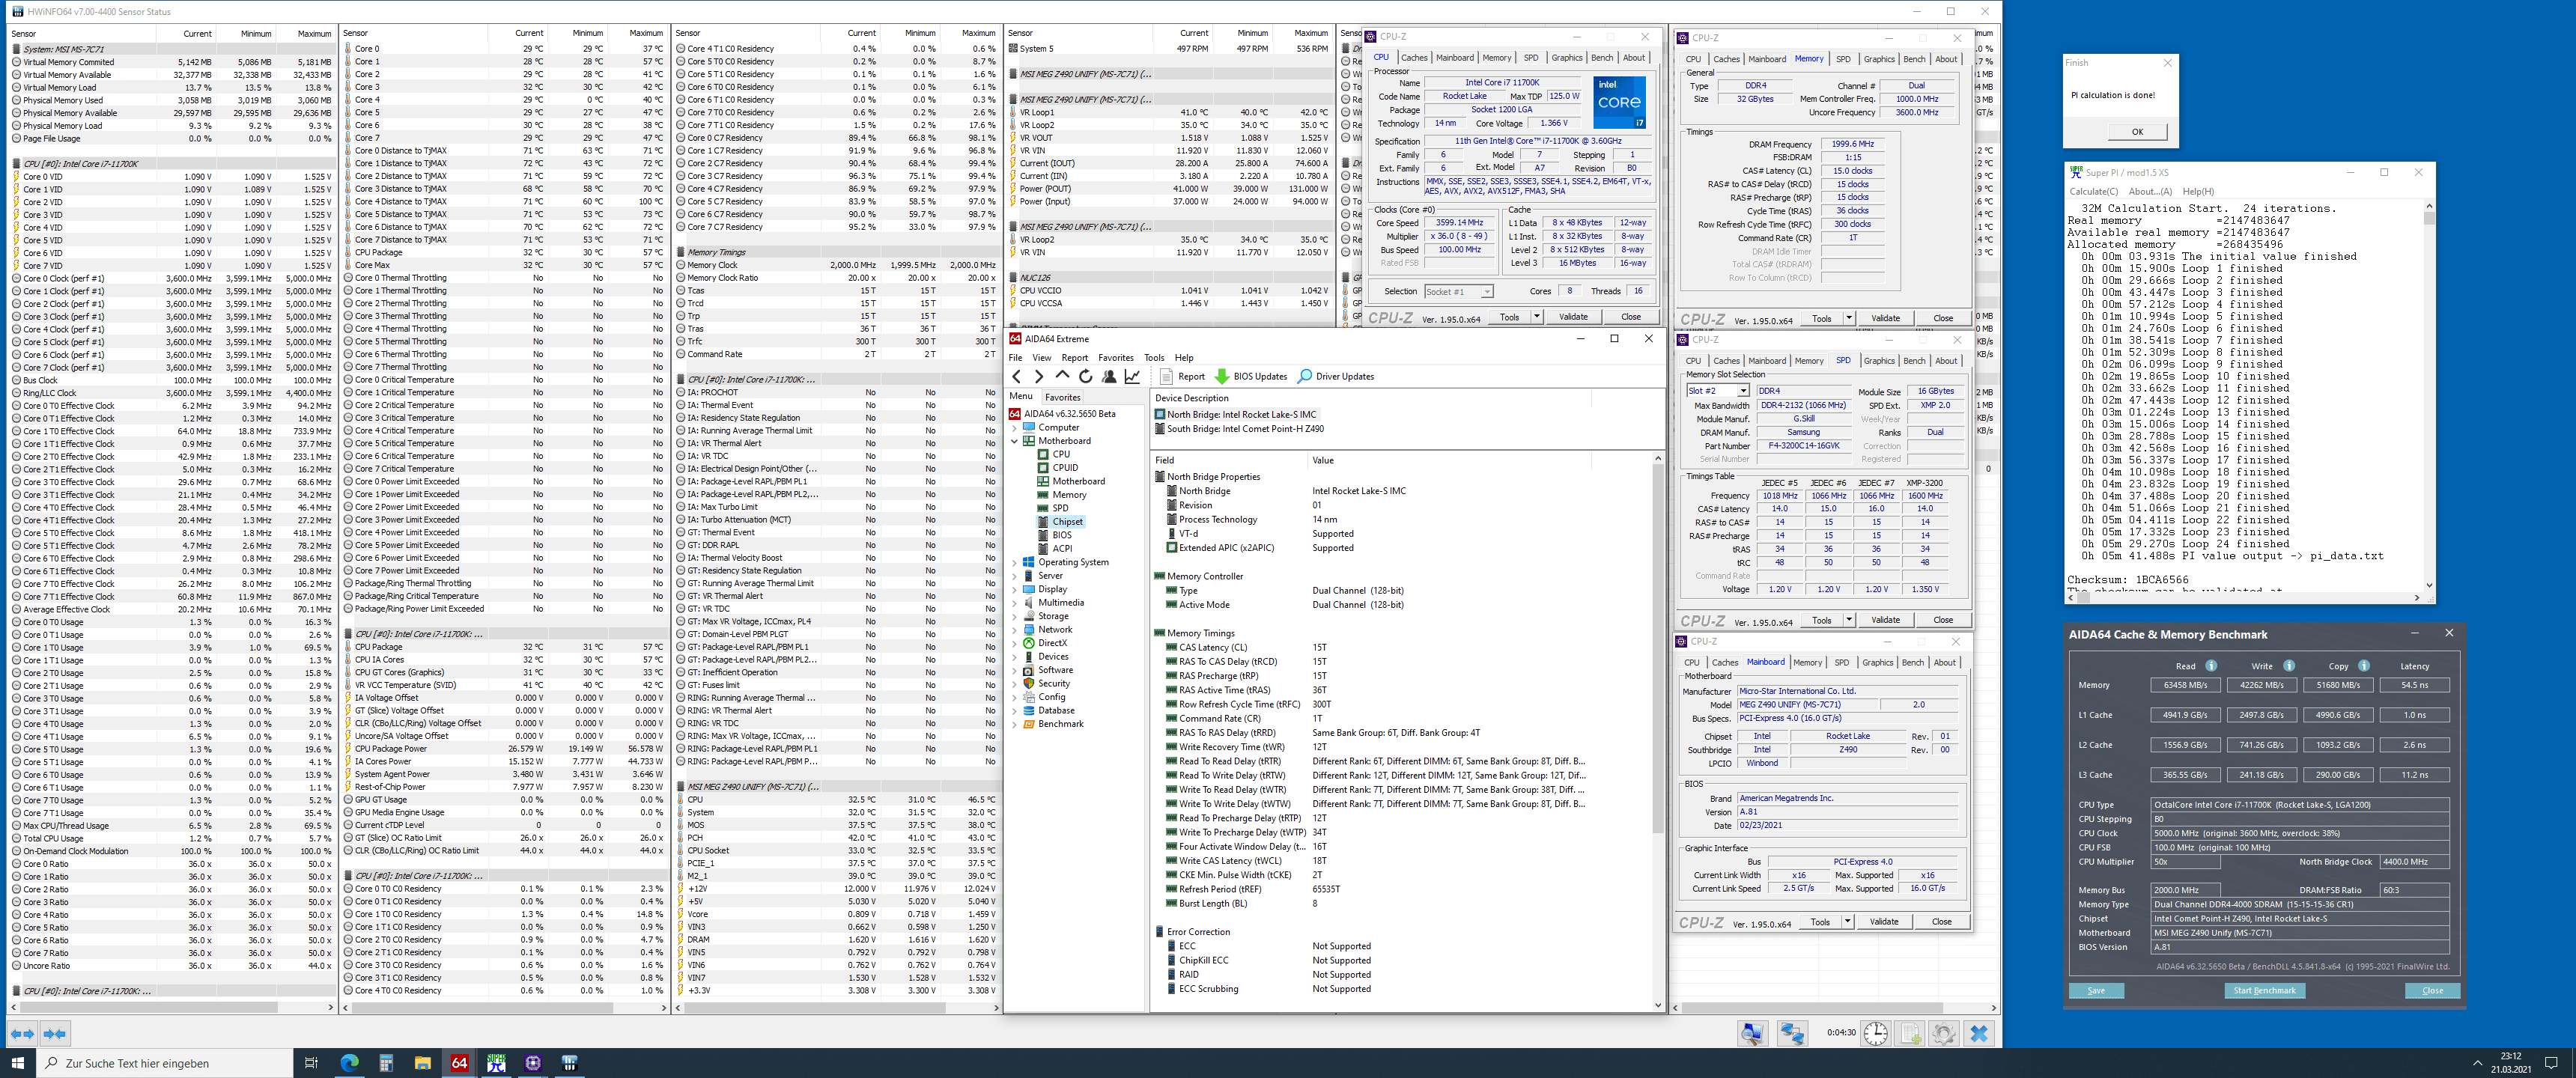The image size is (2576, 1078).
Task: Open Super PI Calculate(C) menu
Action: coord(2093,192)
